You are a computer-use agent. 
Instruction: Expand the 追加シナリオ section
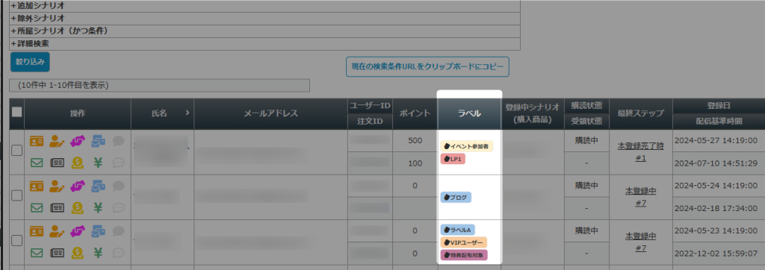[x=37, y=6]
